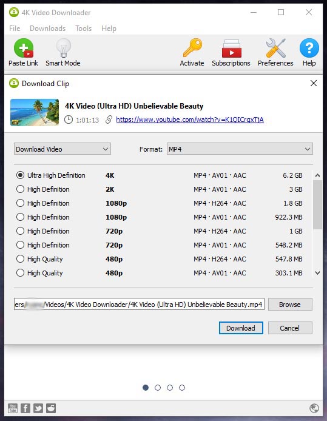Screen dimensions: 327x421
Task: Toggle Smart Mode lightbulb icon
Action: [63, 48]
